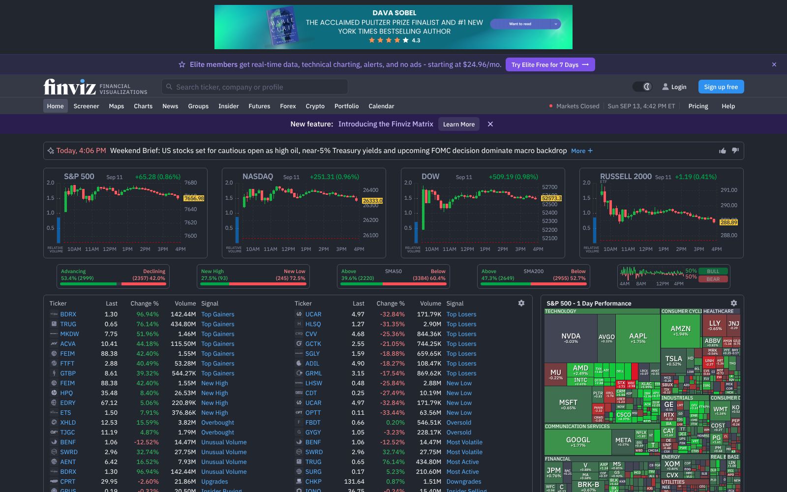Open the Insider tab
This screenshot has width=787, height=492.
point(228,106)
